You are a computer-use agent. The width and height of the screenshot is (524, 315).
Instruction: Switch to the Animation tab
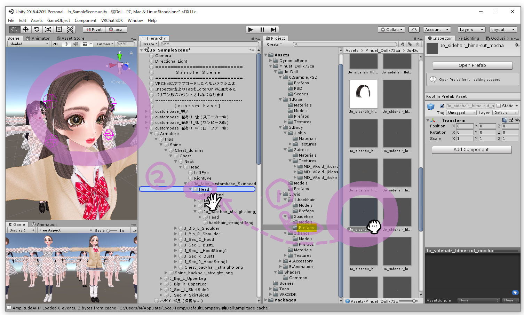point(44,225)
